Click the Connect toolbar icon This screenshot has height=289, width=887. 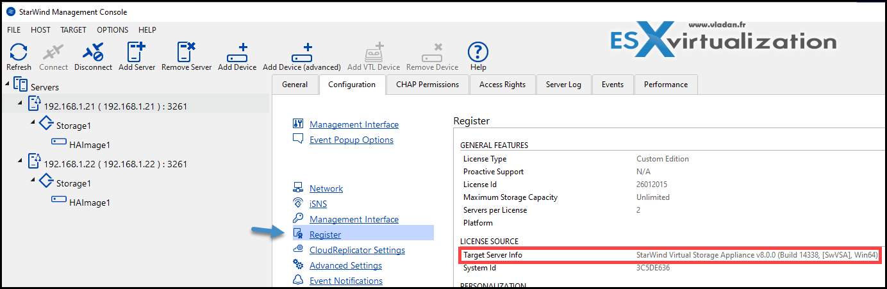coord(53,52)
